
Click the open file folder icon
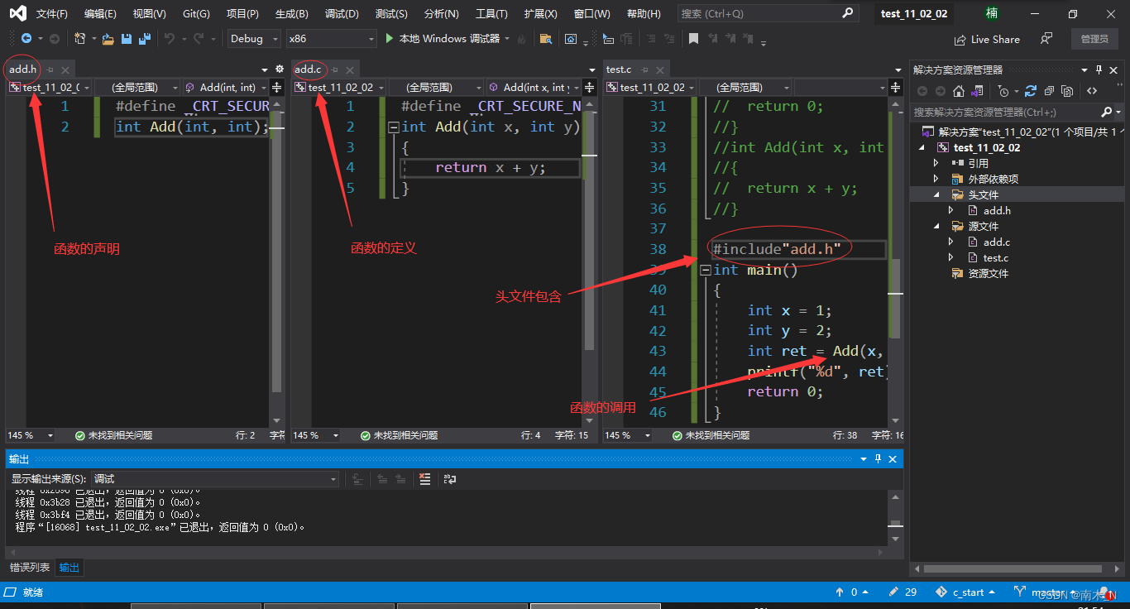point(108,38)
